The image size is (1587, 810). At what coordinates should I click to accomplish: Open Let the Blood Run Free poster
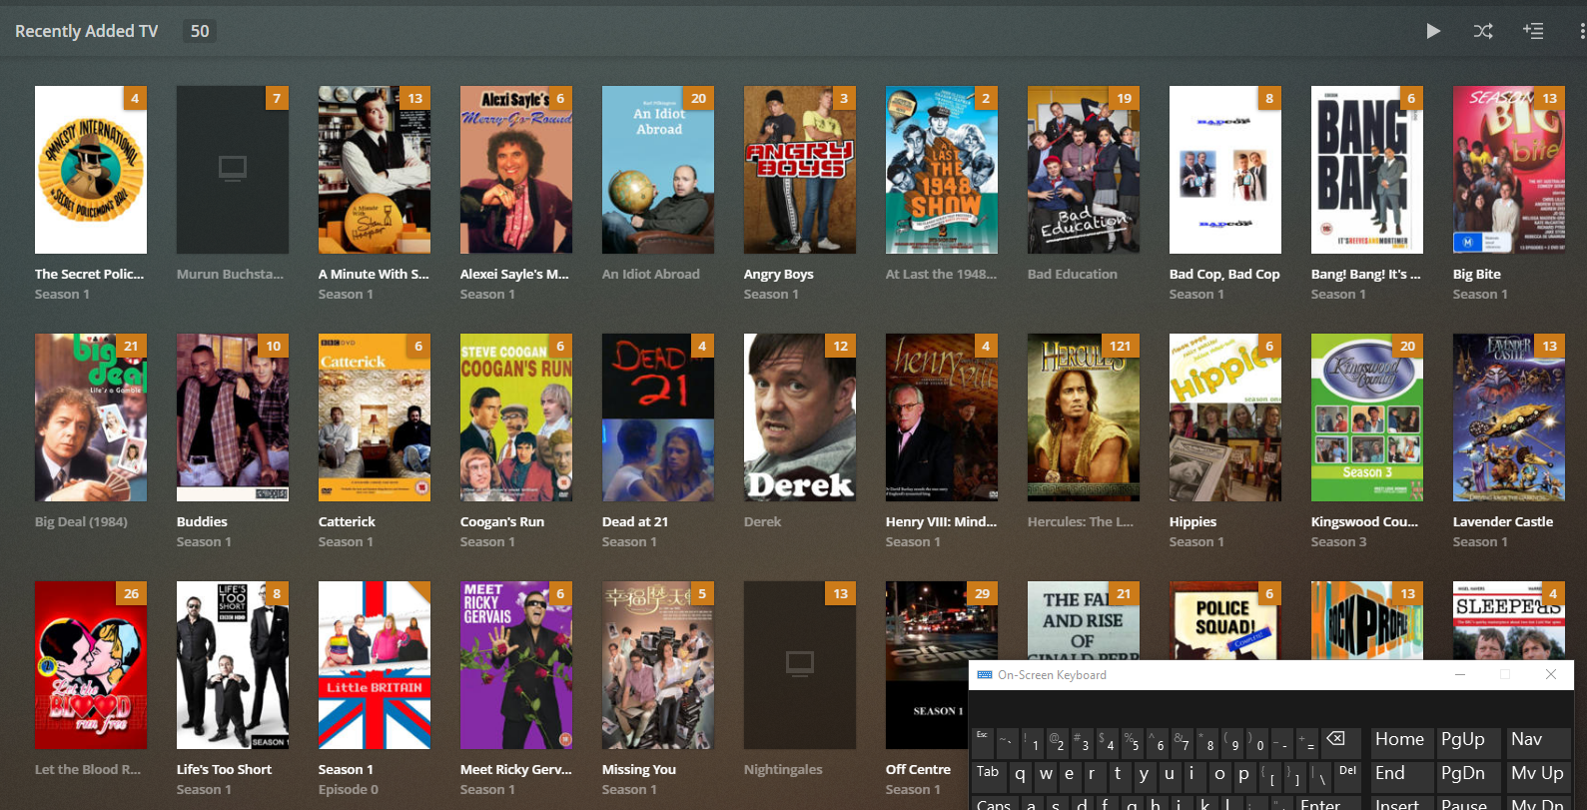[x=91, y=665]
